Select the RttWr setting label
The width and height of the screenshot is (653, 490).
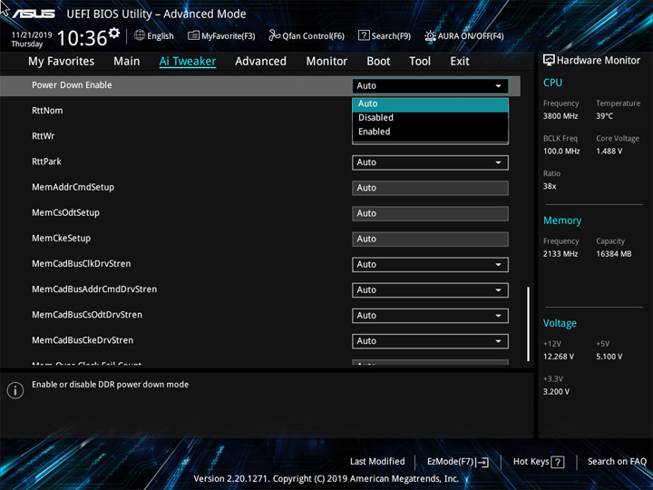[x=44, y=136]
